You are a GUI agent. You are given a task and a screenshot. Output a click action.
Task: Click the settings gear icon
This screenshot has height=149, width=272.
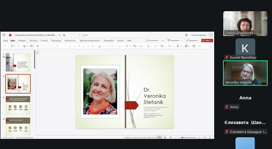coord(186,35)
